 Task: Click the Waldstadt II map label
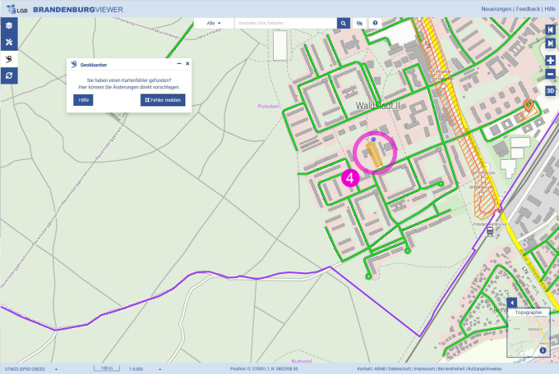378,106
